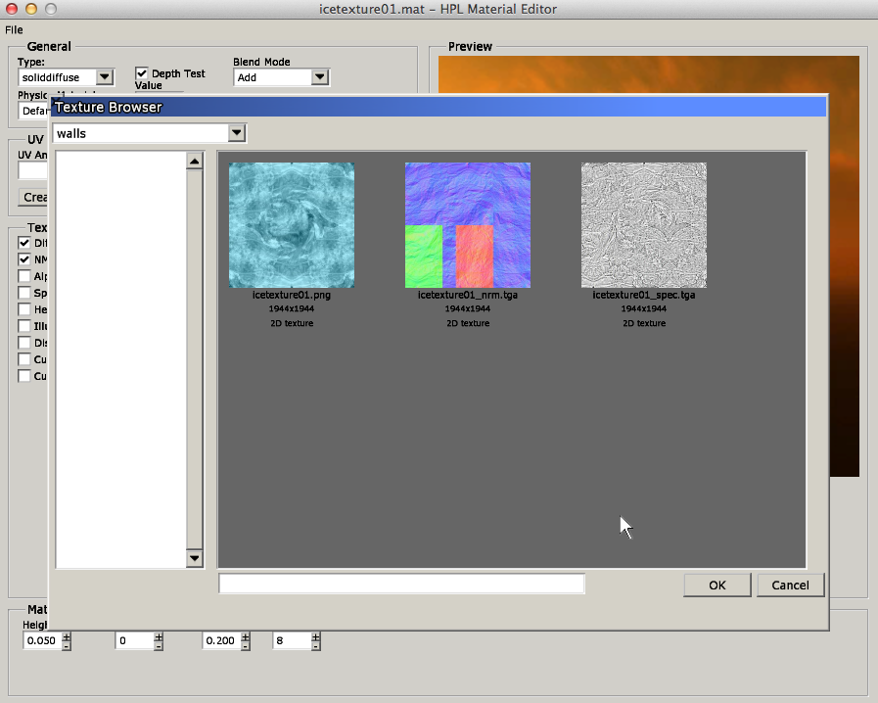This screenshot has width=878, height=703.
Task: Open the File menu
Action: [x=14, y=29]
